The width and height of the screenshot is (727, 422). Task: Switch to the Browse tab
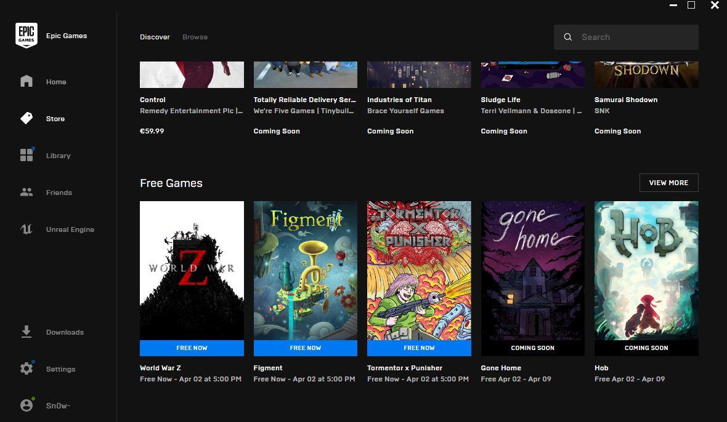coord(195,37)
